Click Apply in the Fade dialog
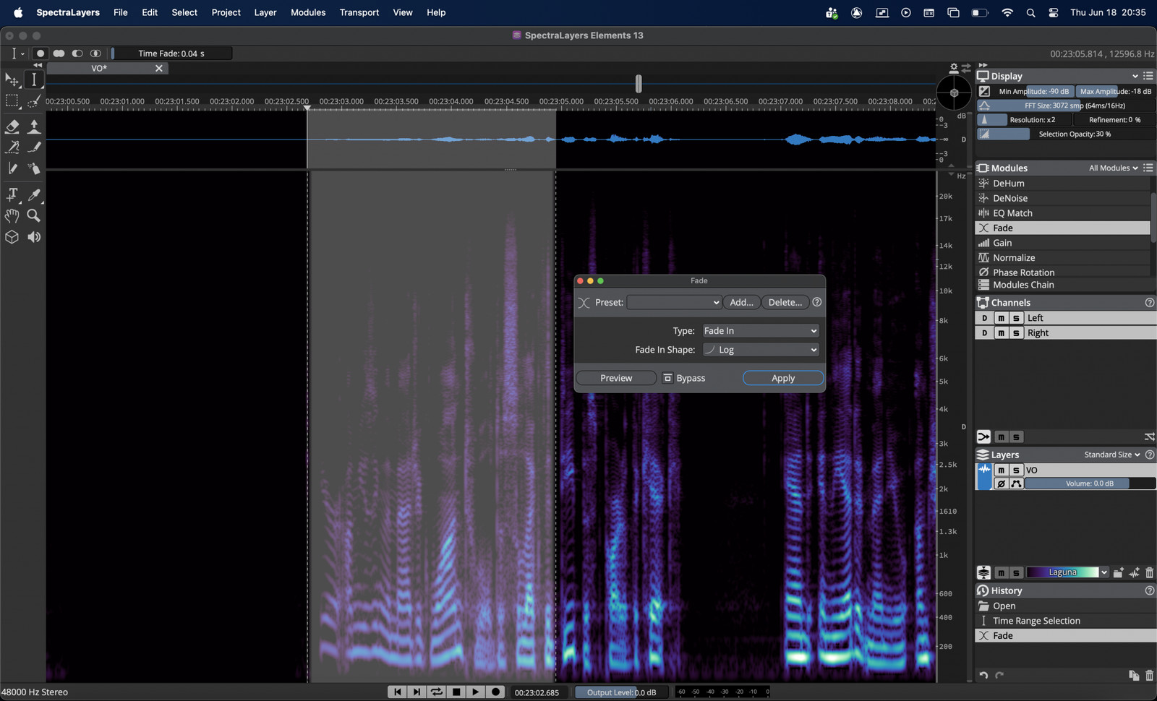This screenshot has height=701, width=1157. click(783, 378)
